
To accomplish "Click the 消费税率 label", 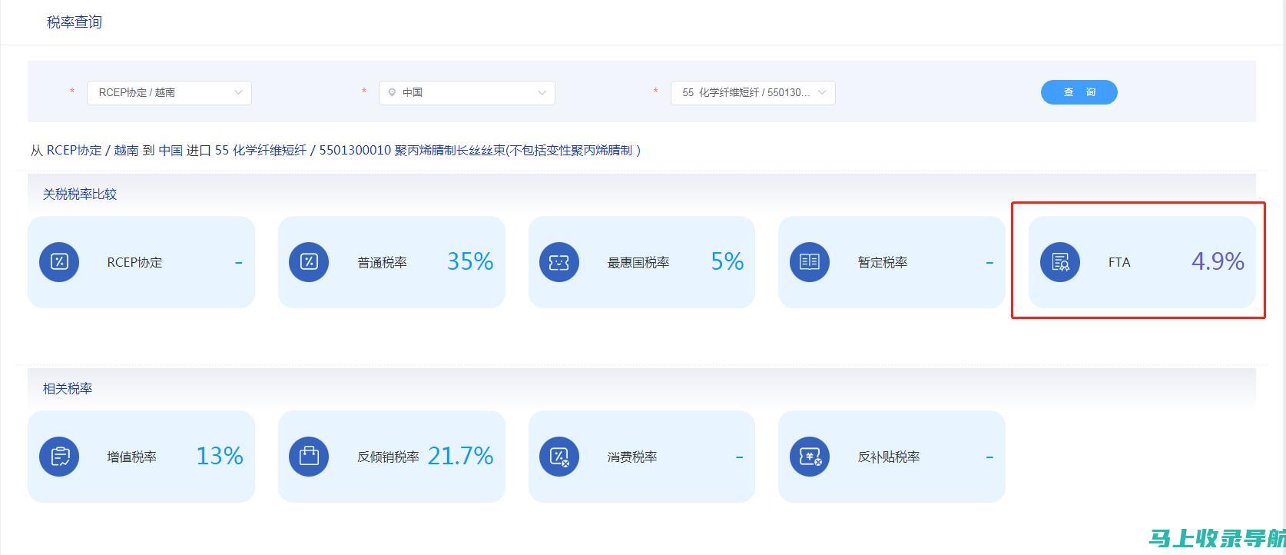I will pyautogui.click(x=632, y=457).
